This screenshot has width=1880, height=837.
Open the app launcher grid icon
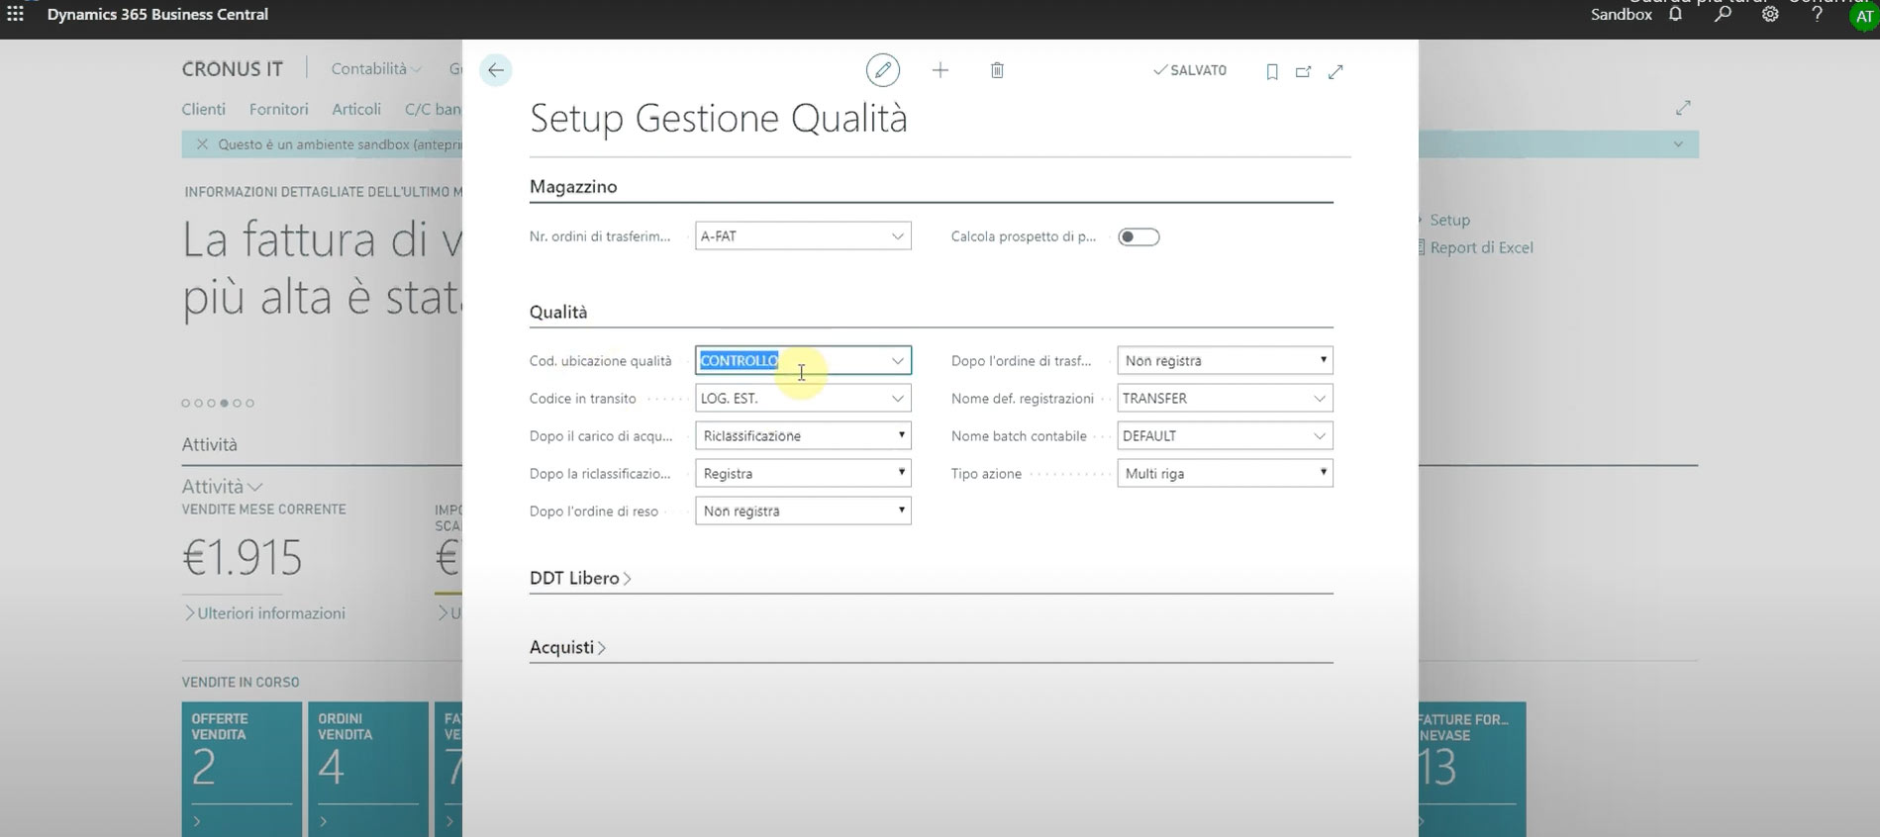(x=16, y=14)
